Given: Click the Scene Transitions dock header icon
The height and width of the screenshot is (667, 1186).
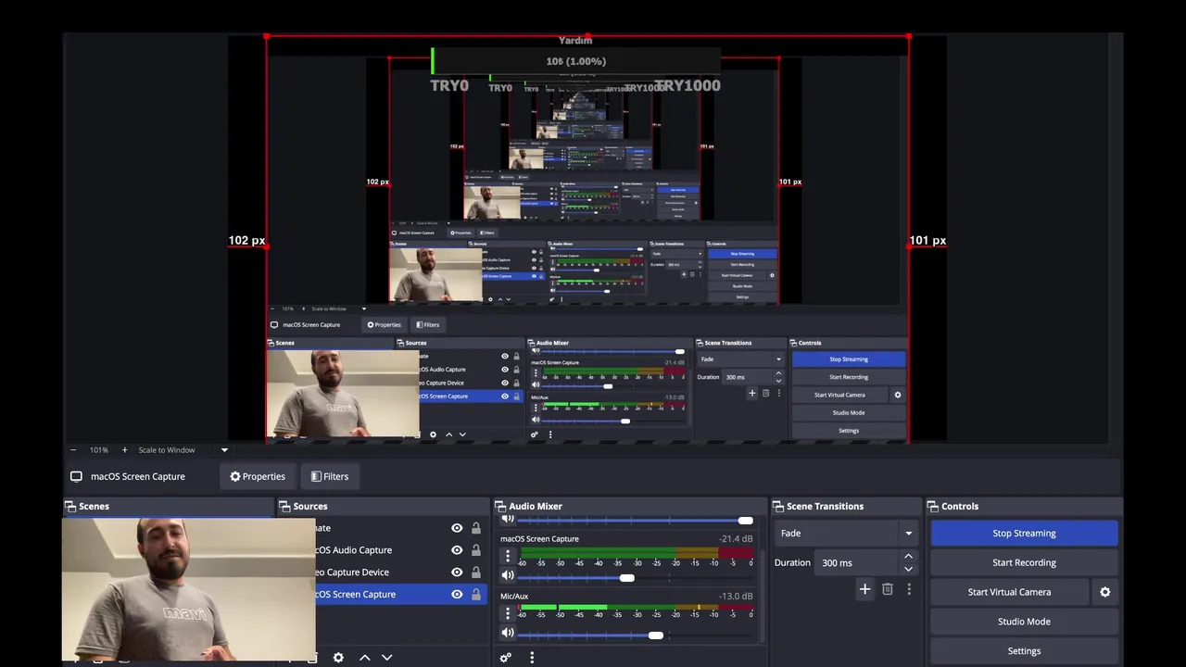Looking at the screenshot, I should pos(778,507).
